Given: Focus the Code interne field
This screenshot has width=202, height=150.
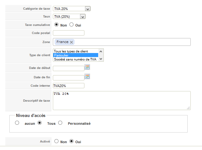Looking at the screenshot, I should pyautogui.click(x=68, y=86).
